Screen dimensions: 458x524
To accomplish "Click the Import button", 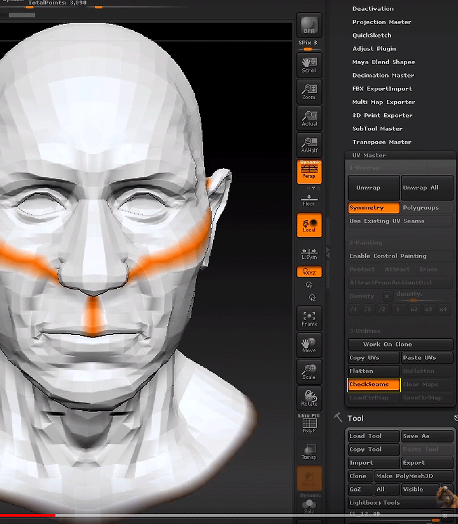I will click(374, 463).
